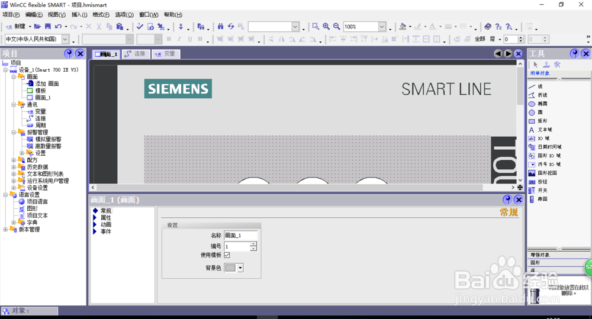The image size is (592, 319).
Task: Click the 背景色 color swatch
Action: tap(230, 268)
